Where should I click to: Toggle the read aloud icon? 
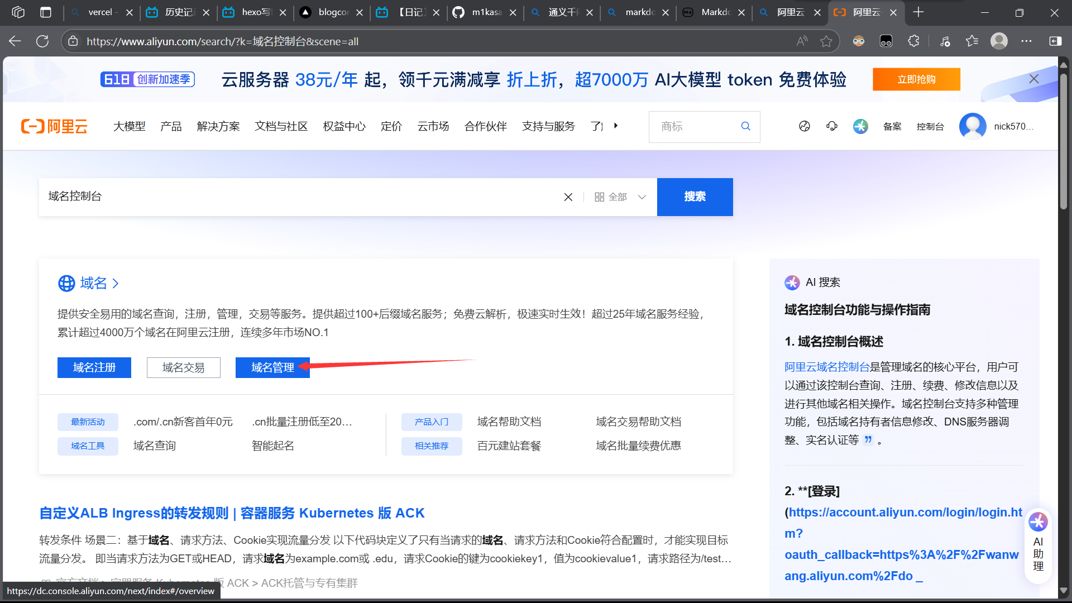point(802,41)
